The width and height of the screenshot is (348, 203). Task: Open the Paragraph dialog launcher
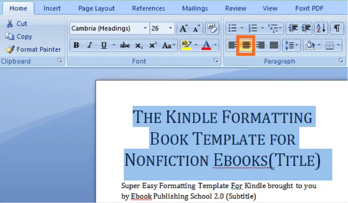[x=341, y=61]
